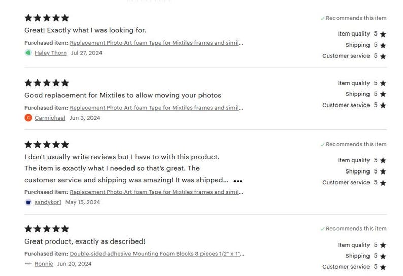Open Ronnie's profile link

point(44,264)
